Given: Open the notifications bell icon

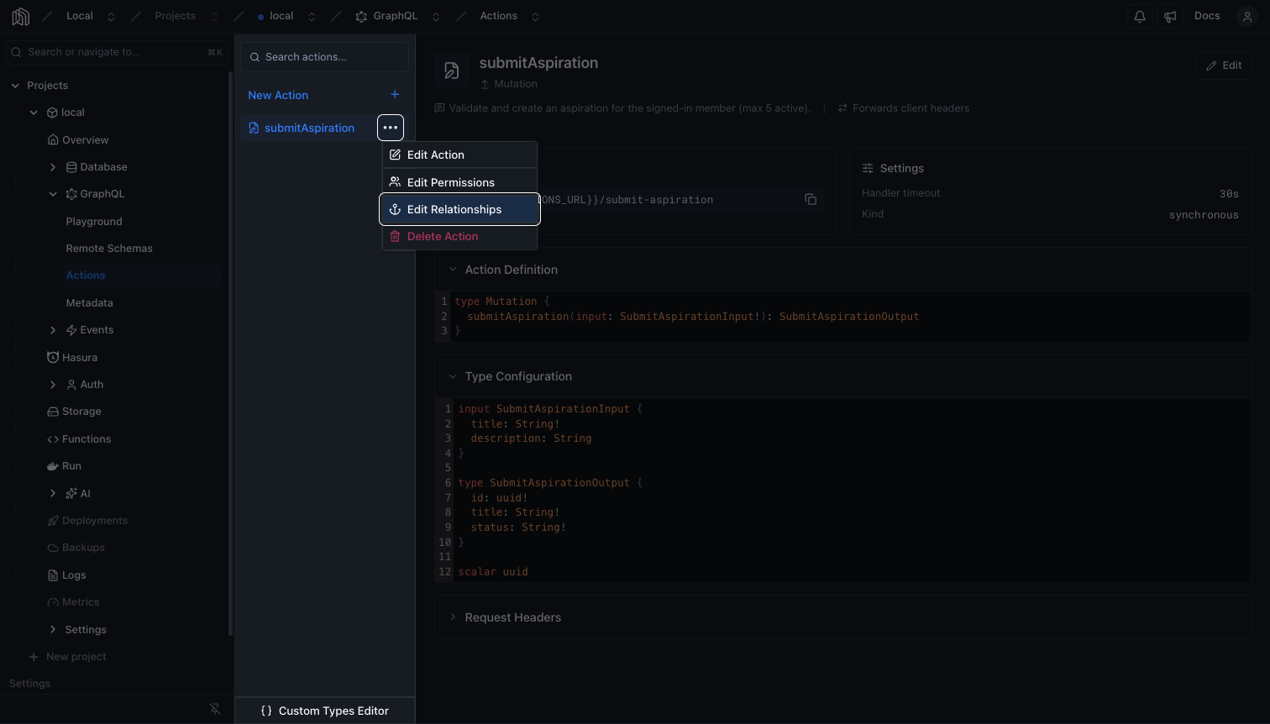Looking at the screenshot, I should click(x=1140, y=16).
